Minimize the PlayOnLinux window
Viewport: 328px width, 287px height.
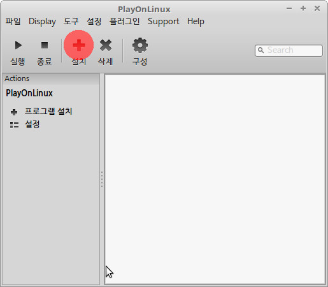click(289, 8)
